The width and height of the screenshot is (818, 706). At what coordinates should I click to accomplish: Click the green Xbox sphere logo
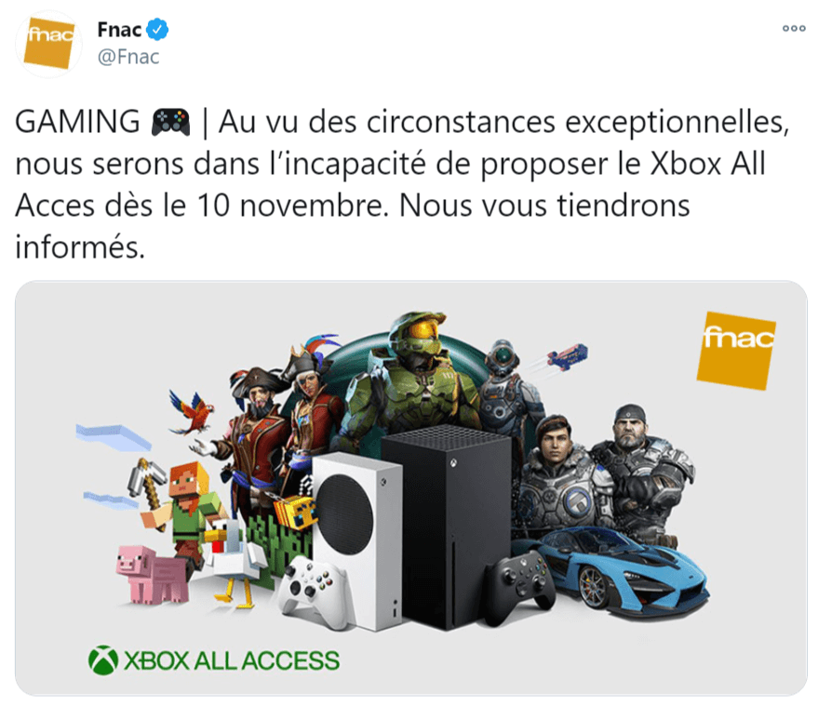tap(102, 661)
